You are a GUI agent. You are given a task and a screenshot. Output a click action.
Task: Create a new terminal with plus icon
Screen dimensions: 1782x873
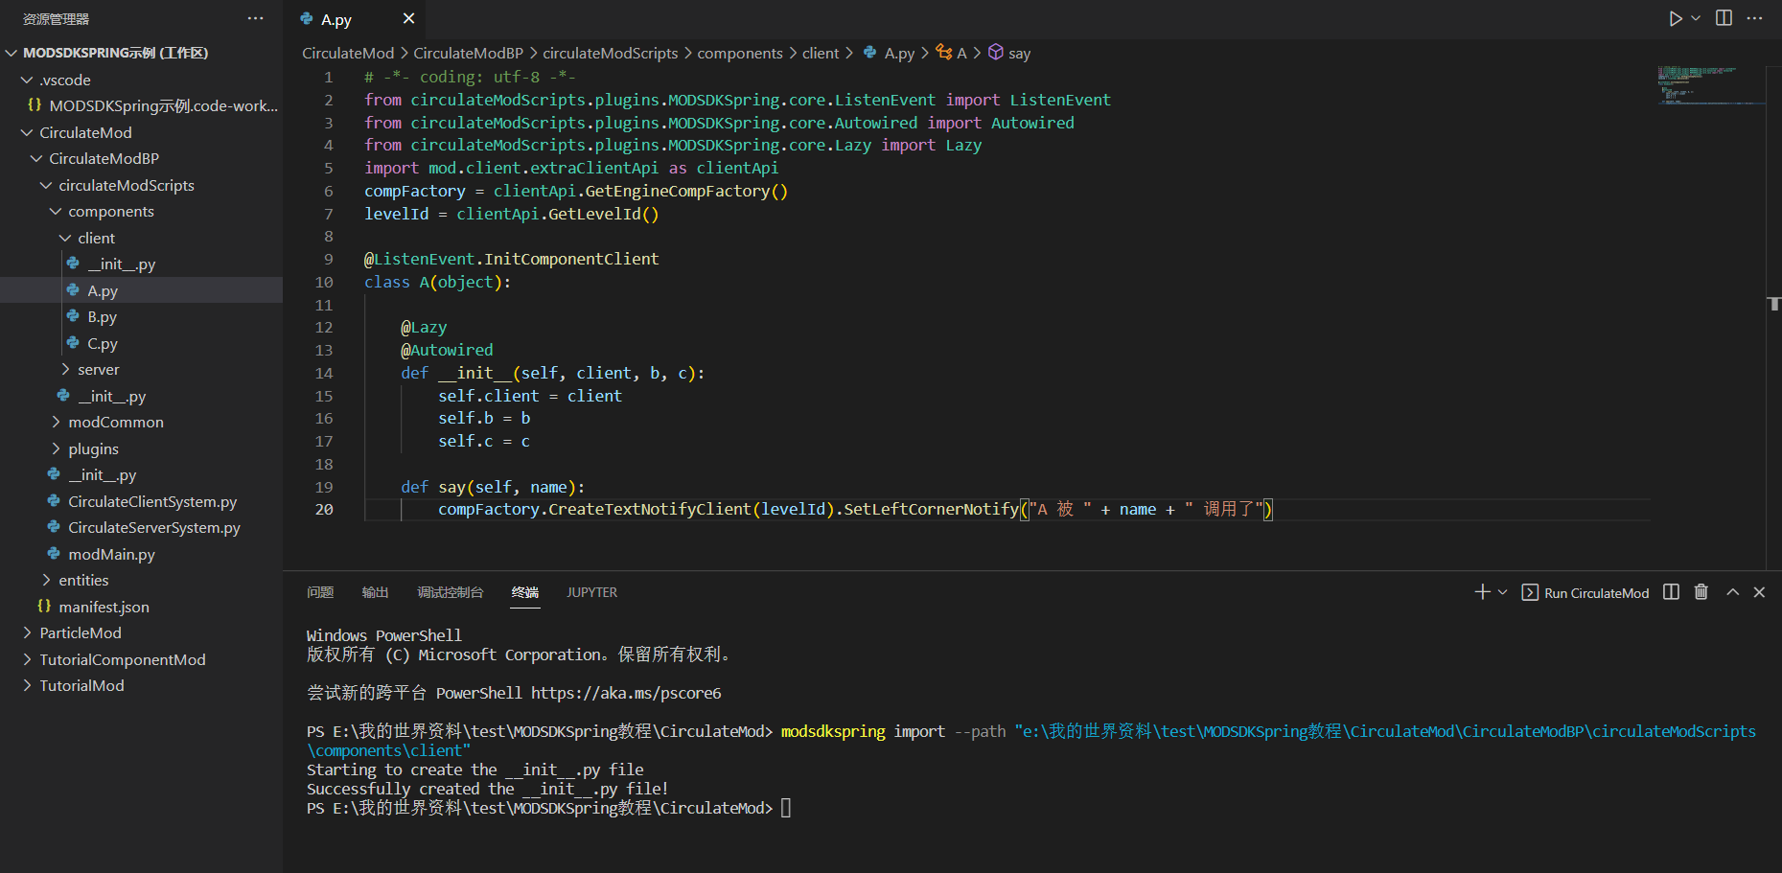1482,592
